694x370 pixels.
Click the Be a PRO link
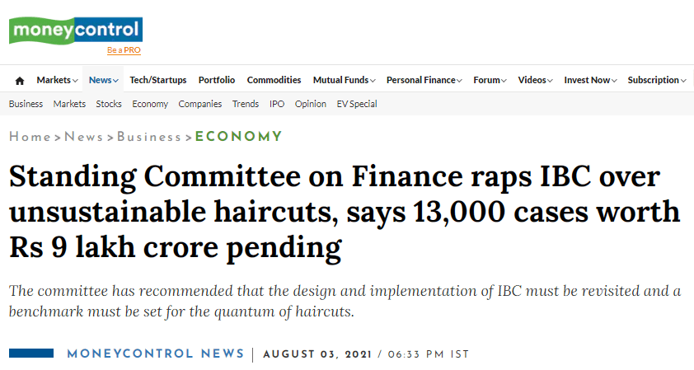[x=124, y=50]
